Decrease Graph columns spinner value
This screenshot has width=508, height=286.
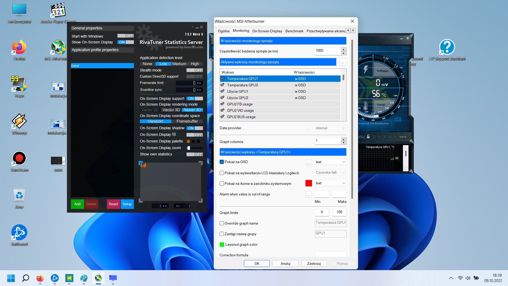(343, 143)
